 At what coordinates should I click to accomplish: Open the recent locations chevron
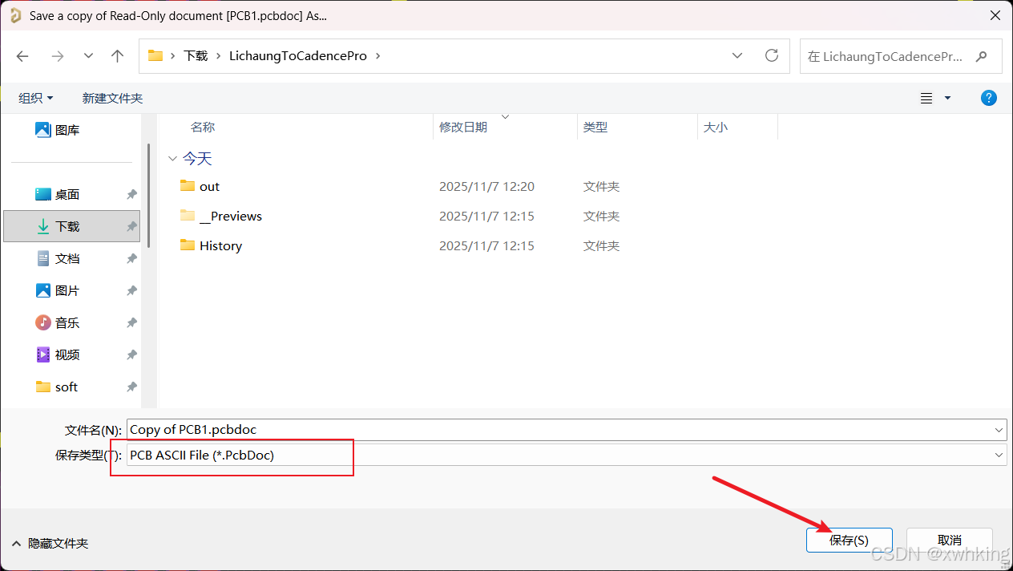(x=88, y=55)
